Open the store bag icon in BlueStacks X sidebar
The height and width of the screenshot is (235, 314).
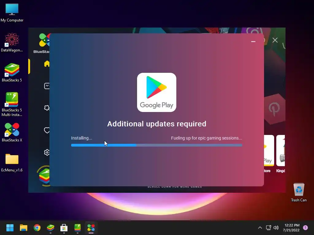[x=47, y=86]
